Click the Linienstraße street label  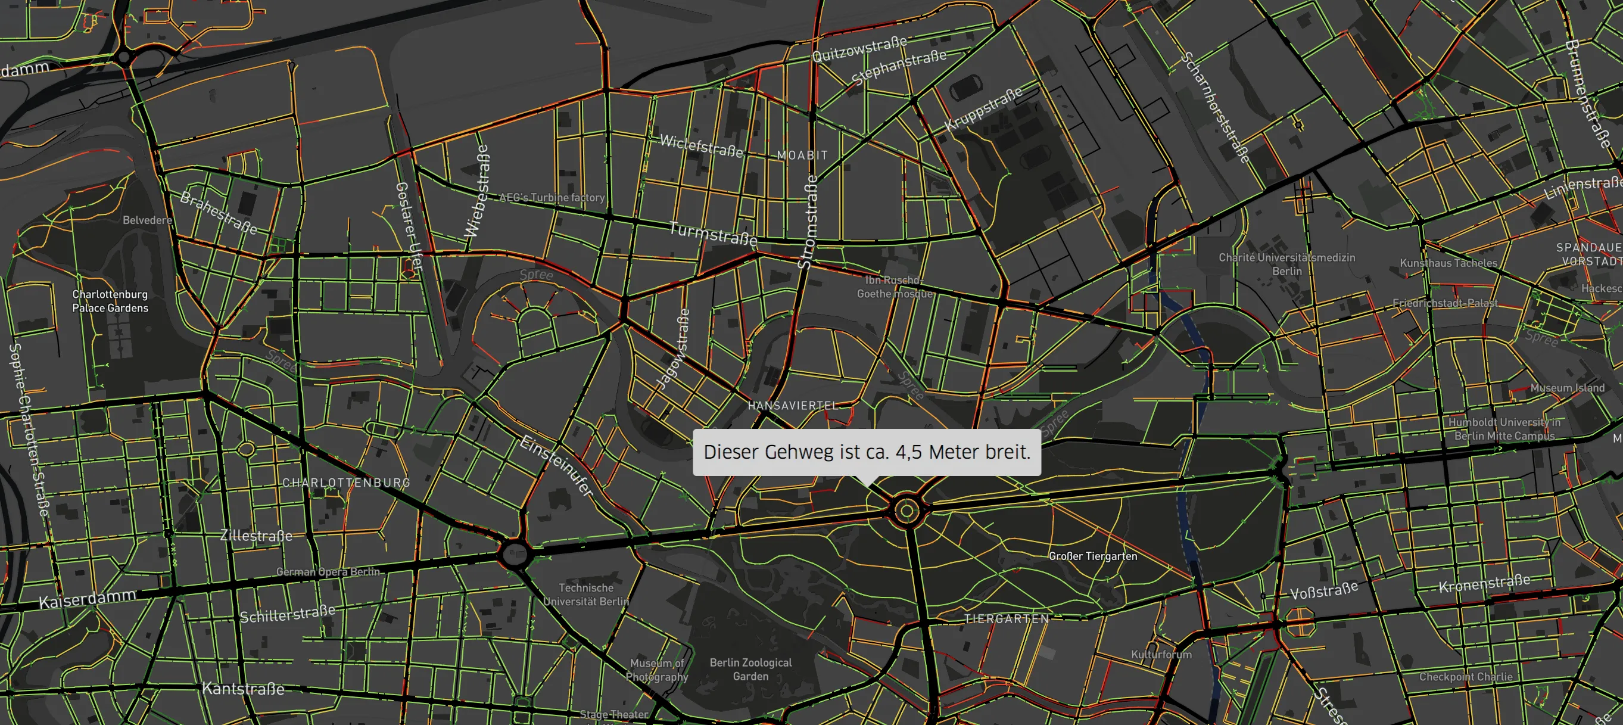(x=1582, y=188)
